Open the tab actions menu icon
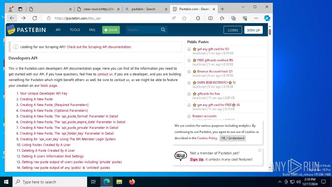The height and width of the screenshot is (187, 332). tap(20, 9)
